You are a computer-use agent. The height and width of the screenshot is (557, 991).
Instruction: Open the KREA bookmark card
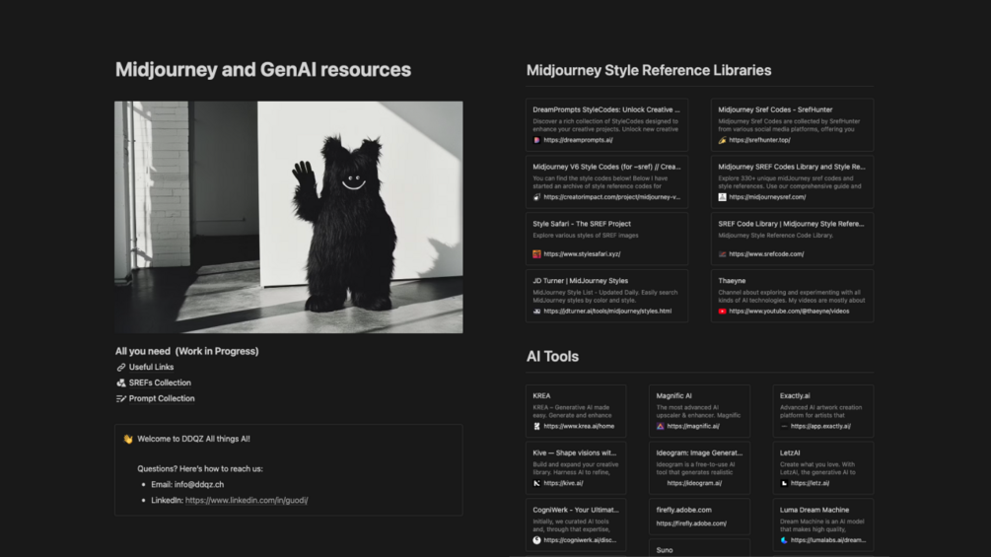576,411
